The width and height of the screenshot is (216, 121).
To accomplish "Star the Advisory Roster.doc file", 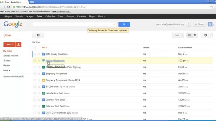I will pos(39,61).
